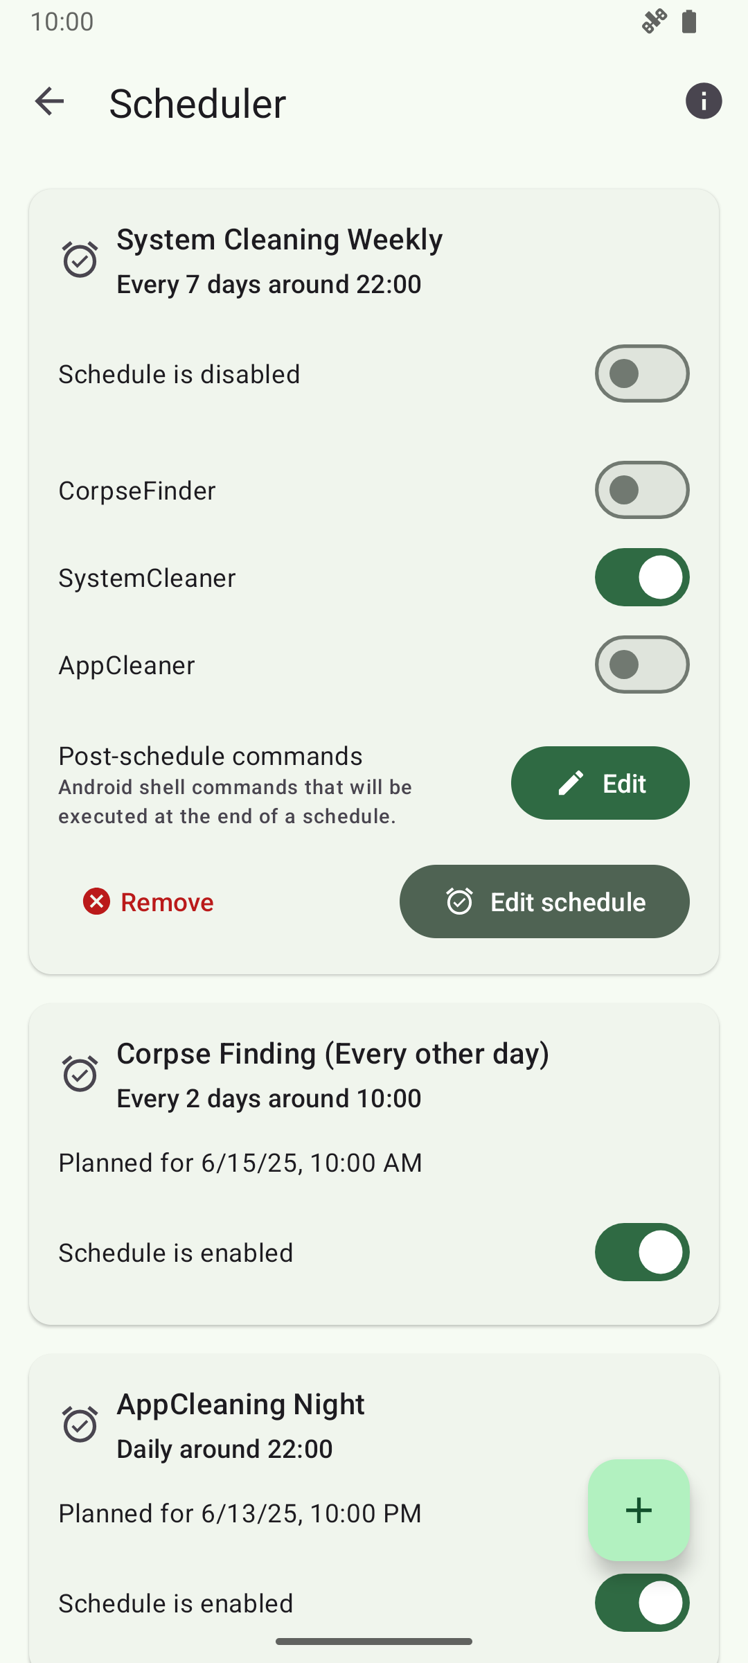Click Corpse Finding alarm clock icon

pyautogui.click(x=80, y=1074)
